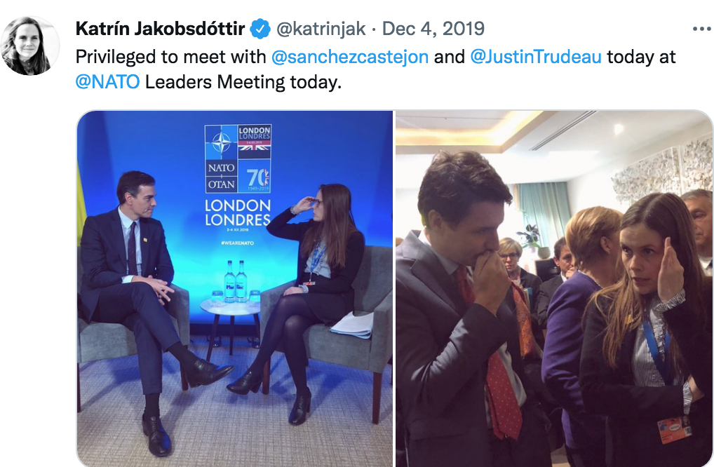The height and width of the screenshot is (467, 714).
Task: Click the red ID badge in right photo
Action: pos(675,429)
